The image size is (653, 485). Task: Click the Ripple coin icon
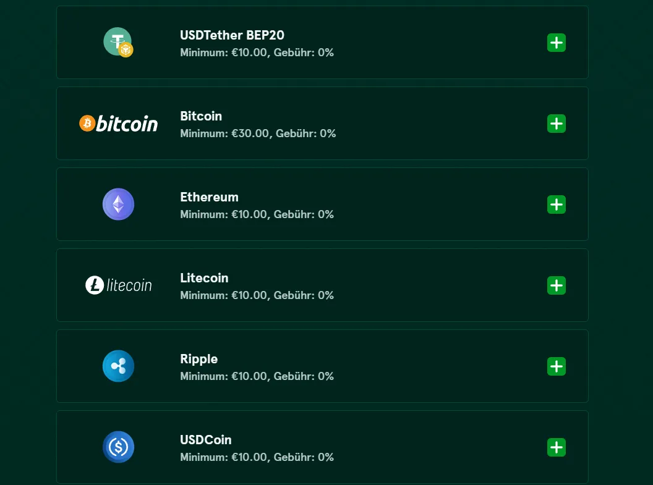118,366
